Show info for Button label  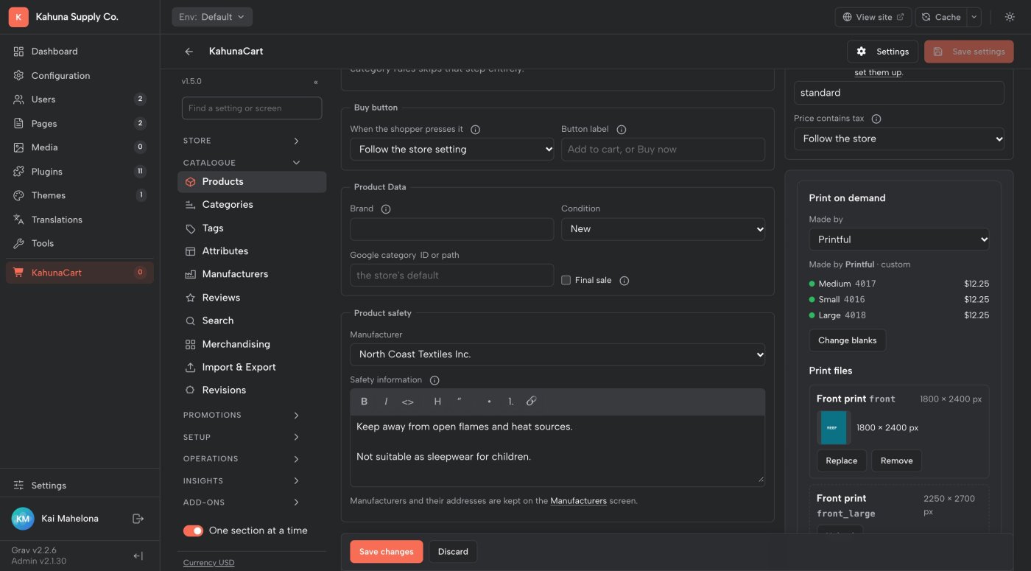click(x=622, y=130)
